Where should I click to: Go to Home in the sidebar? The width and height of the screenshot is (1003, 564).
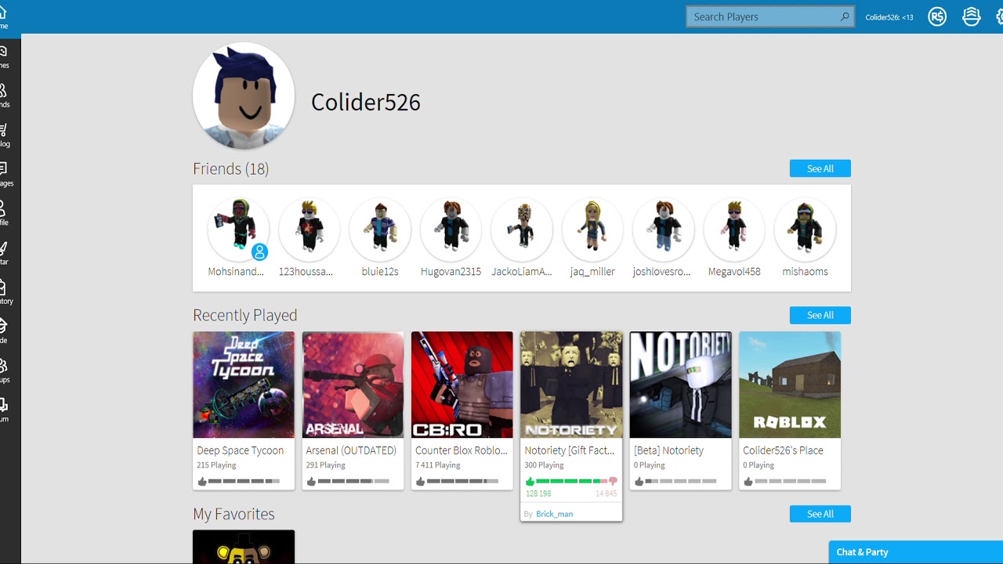point(4,16)
